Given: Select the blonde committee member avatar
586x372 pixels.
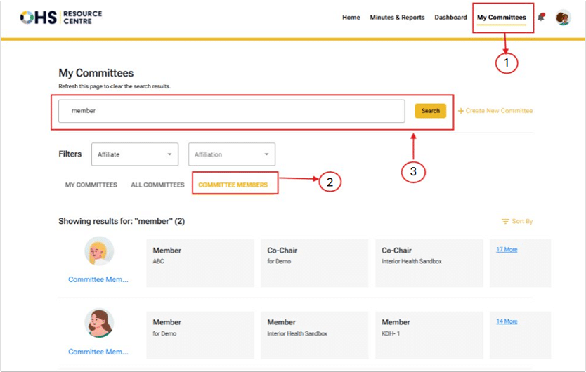Looking at the screenshot, I should click(99, 251).
